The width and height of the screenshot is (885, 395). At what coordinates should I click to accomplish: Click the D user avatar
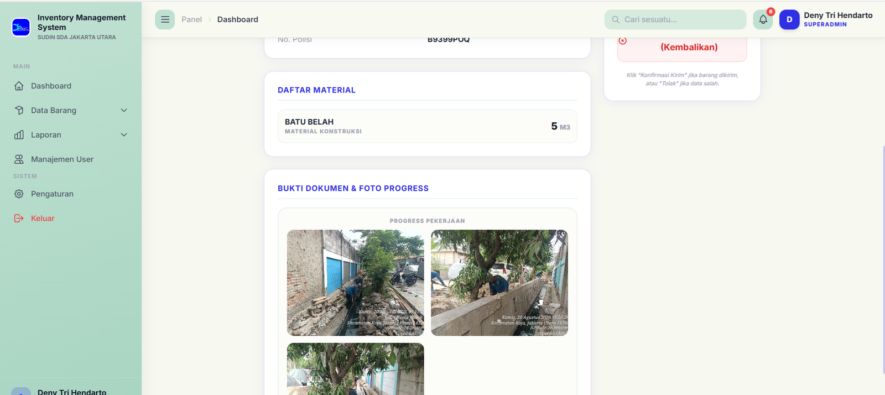[789, 19]
